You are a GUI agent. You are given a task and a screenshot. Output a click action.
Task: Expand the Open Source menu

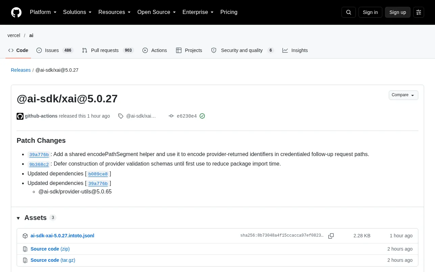[x=157, y=12]
